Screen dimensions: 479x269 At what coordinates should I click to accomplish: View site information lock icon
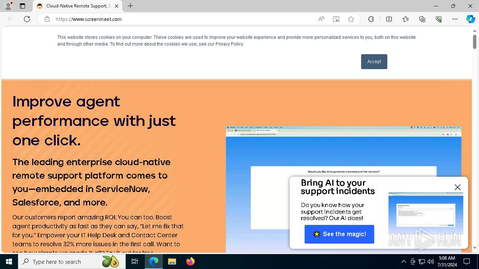[47, 19]
